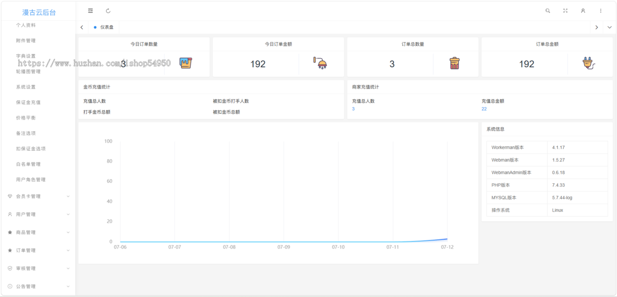Screen dimensions: 617x297
Task: Open 白名单管理 in the sidebar
Action: (28, 164)
